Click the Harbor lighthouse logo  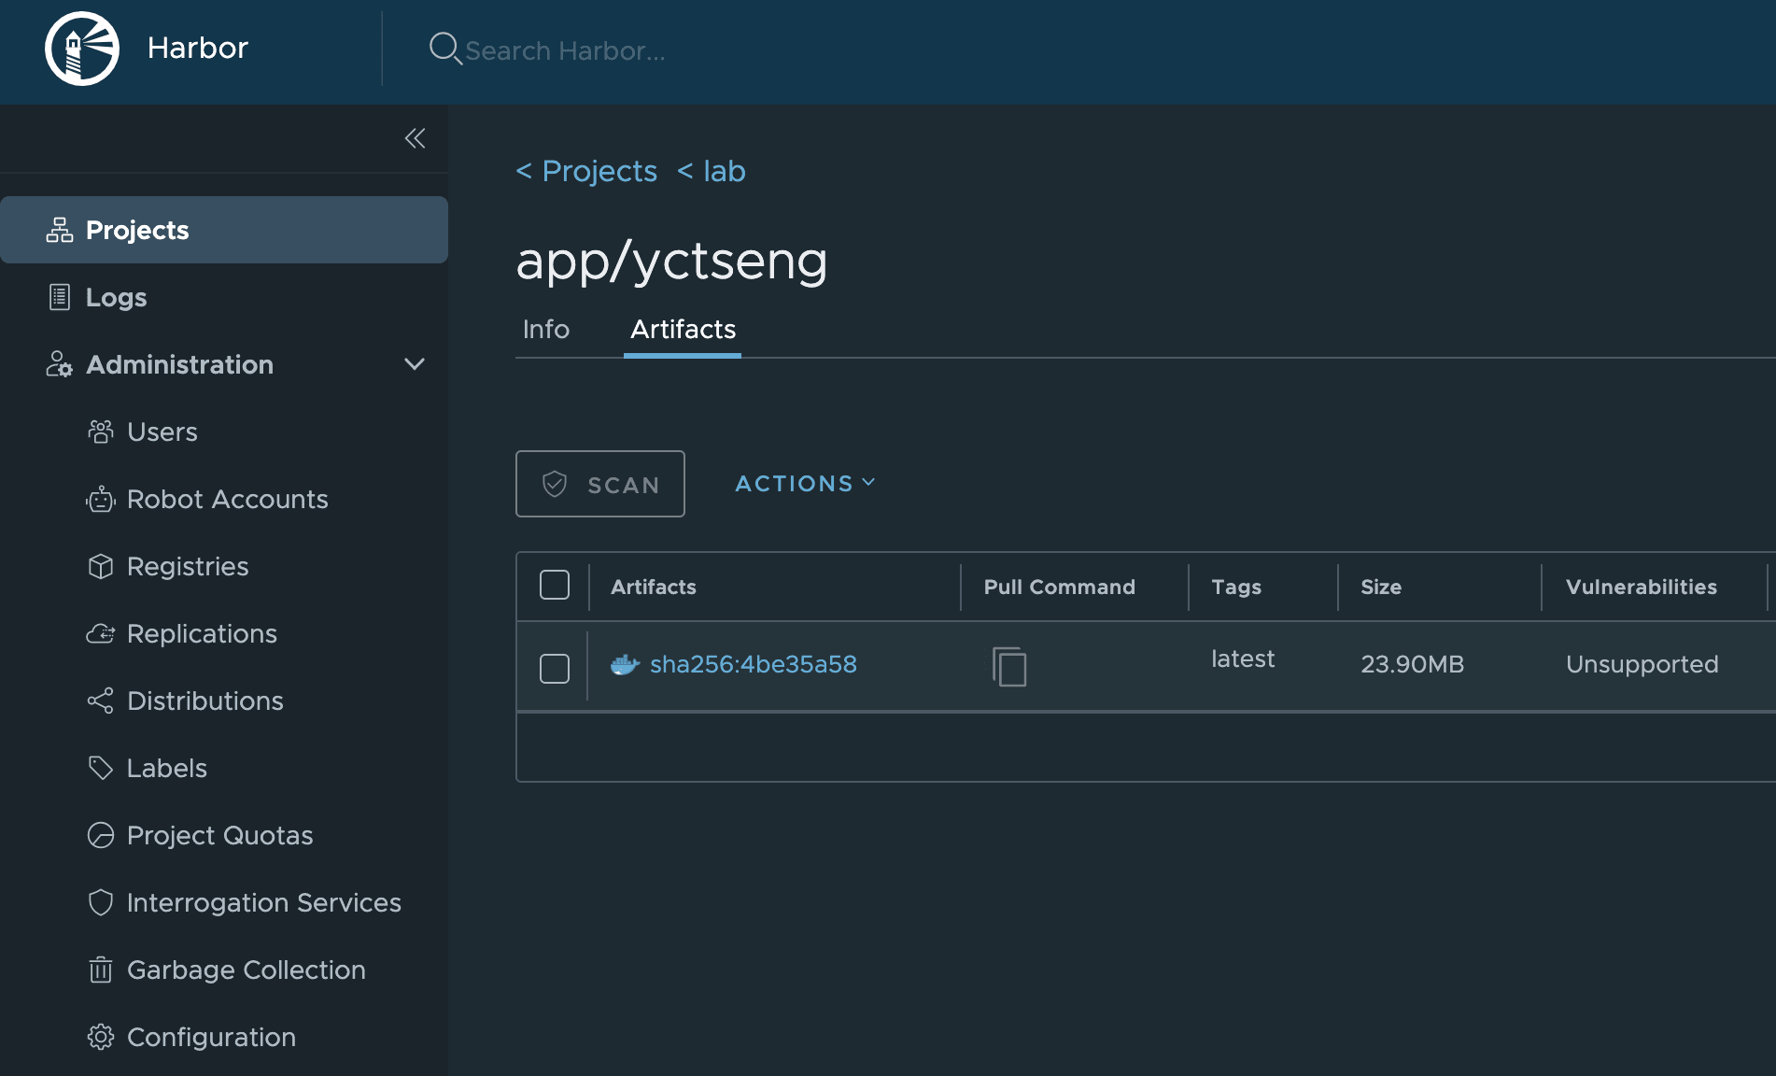pyautogui.click(x=82, y=49)
